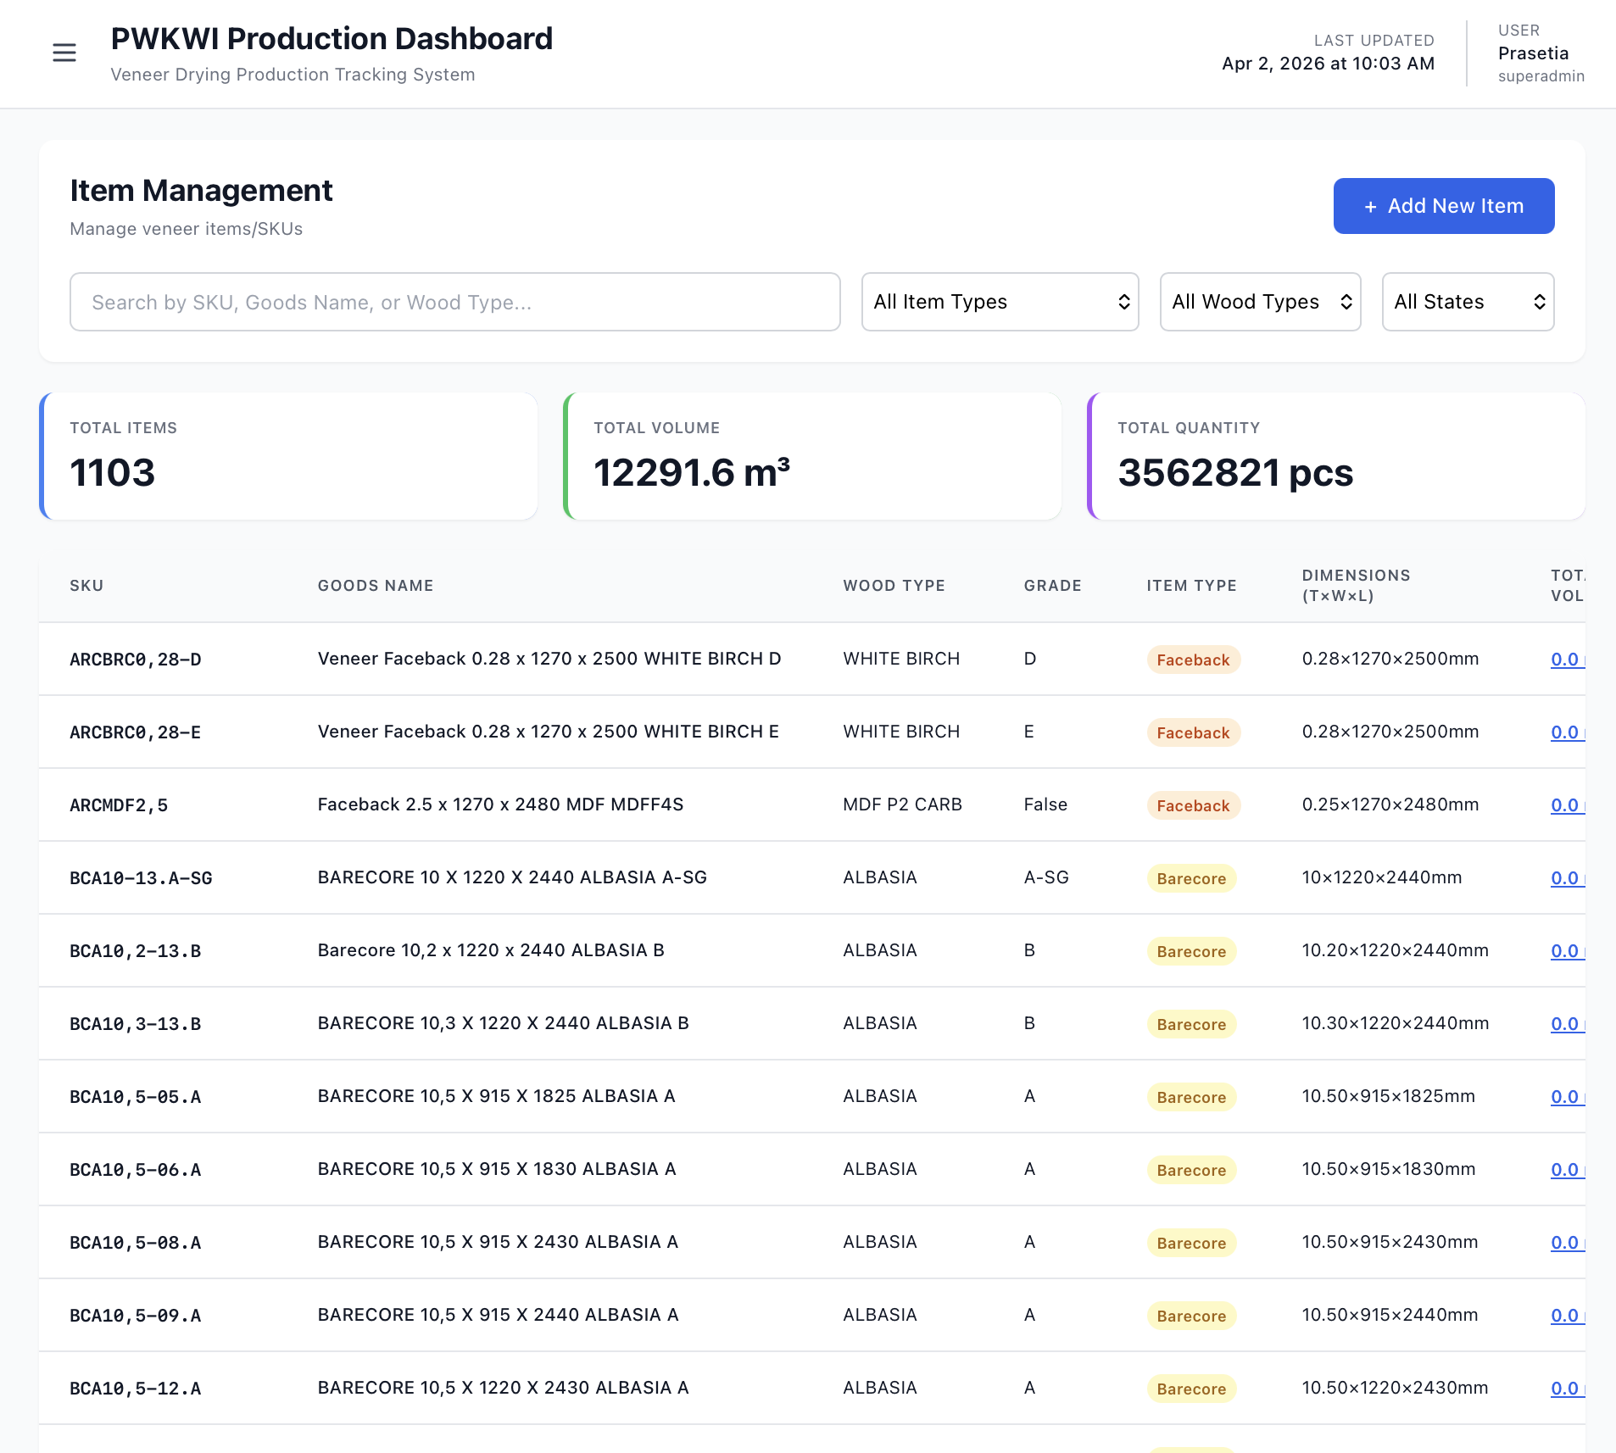Click the Total Items summary card
The height and width of the screenshot is (1453, 1616).
[x=288, y=456]
